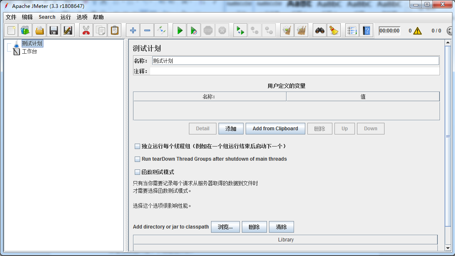Click the 0 / 0 thread count text
455x256 pixels.
tap(436, 31)
